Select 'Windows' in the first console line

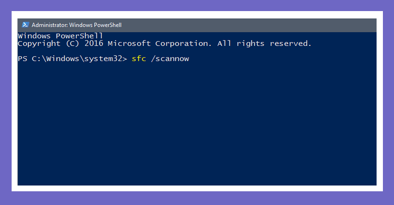click(x=34, y=36)
